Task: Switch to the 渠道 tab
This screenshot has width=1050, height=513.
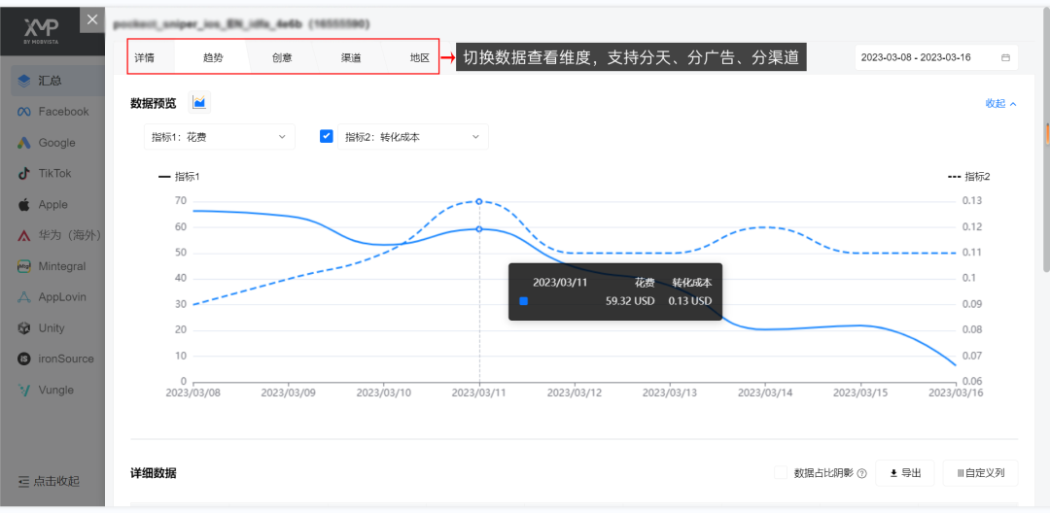Action: coord(351,57)
